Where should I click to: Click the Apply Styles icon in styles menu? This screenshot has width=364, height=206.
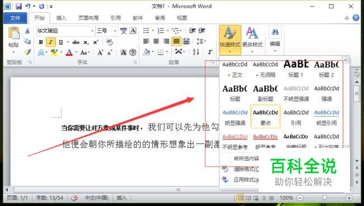(225, 179)
